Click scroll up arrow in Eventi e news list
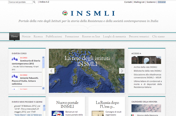The height and width of the screenshot is (116, 176). (x=44, y=106)
